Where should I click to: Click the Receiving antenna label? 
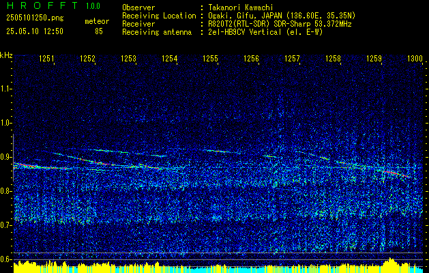[x=157, y=32]
